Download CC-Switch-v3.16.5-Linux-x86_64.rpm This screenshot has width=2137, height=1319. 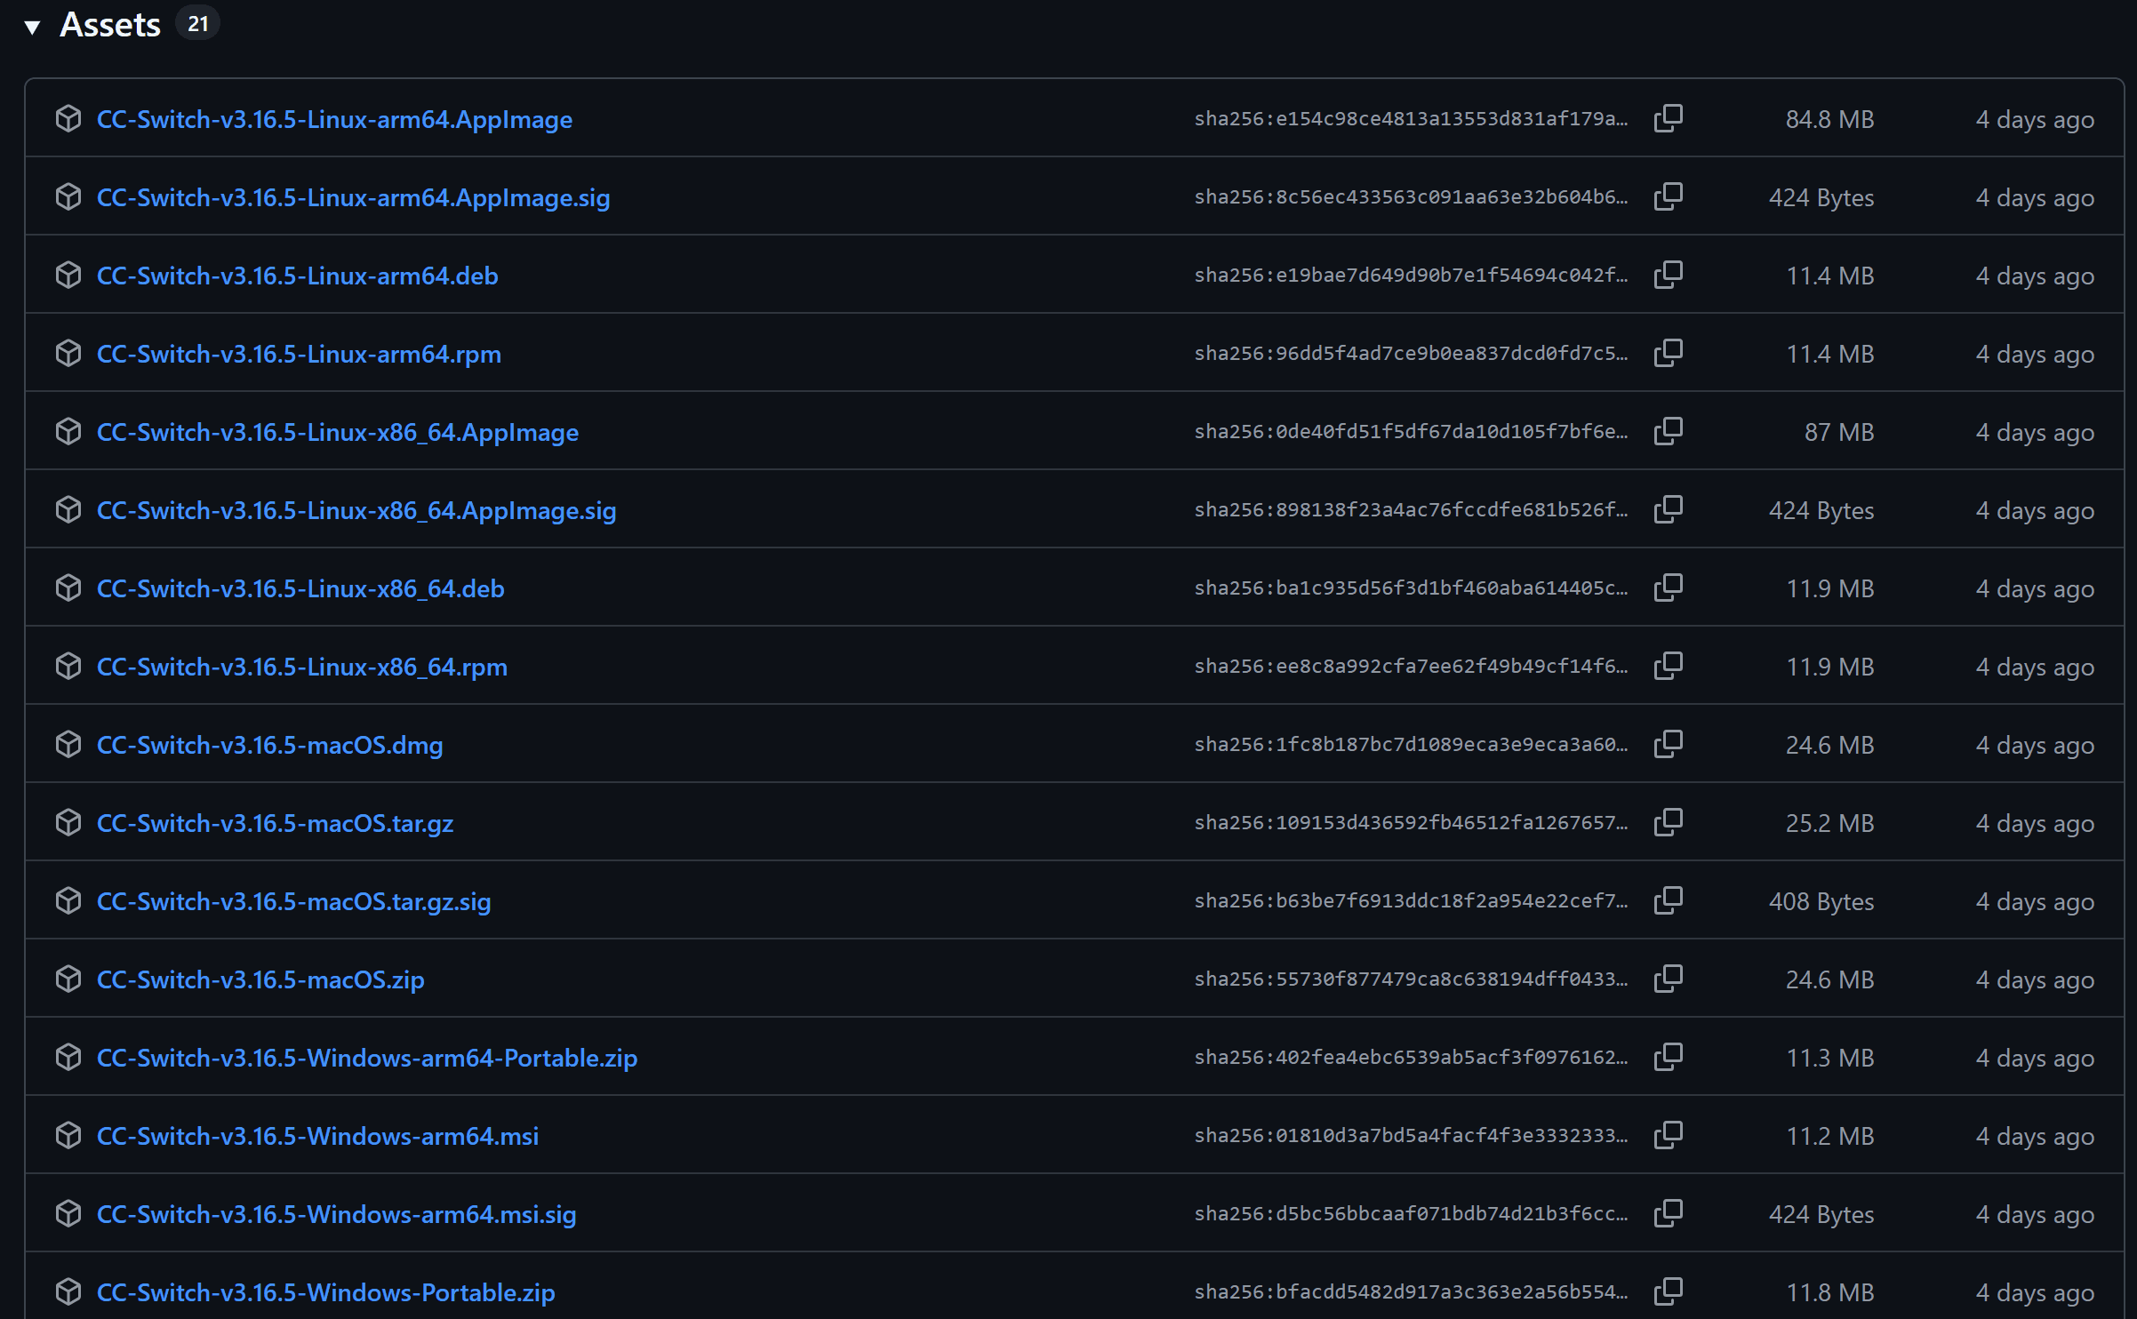[x=302, y=667]
